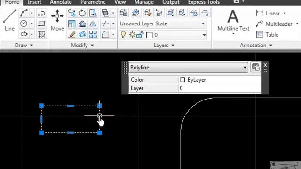Select the Arc tool in Draw panel
Viewport: 301px width, 169px height.
pyautogui.click(x=24, y=13)
